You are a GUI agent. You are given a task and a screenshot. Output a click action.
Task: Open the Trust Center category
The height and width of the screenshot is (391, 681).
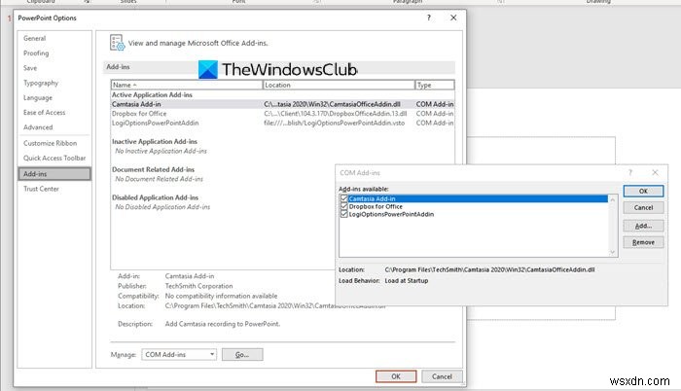(41, 189)
